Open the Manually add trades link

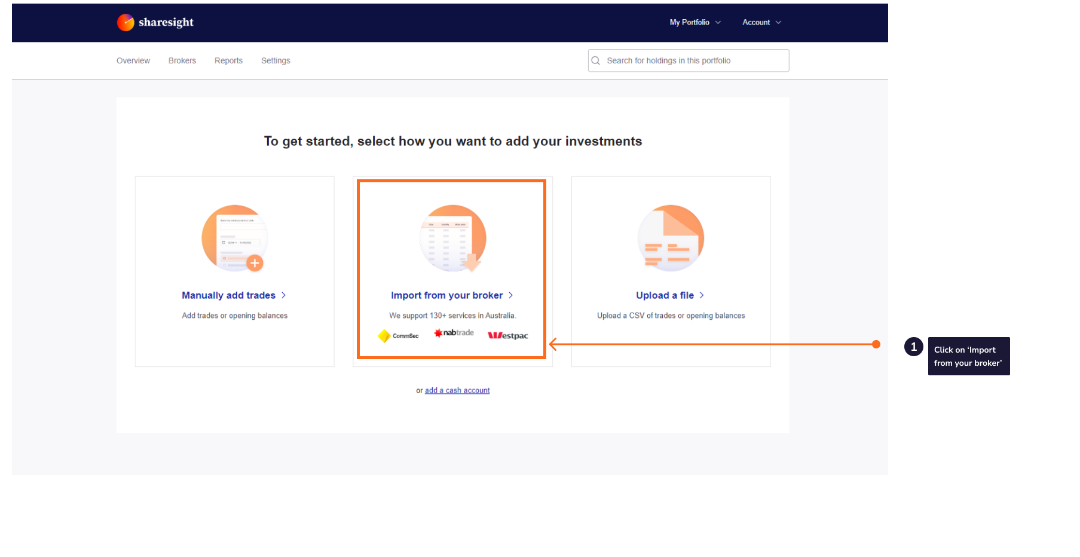coord(228,295)
